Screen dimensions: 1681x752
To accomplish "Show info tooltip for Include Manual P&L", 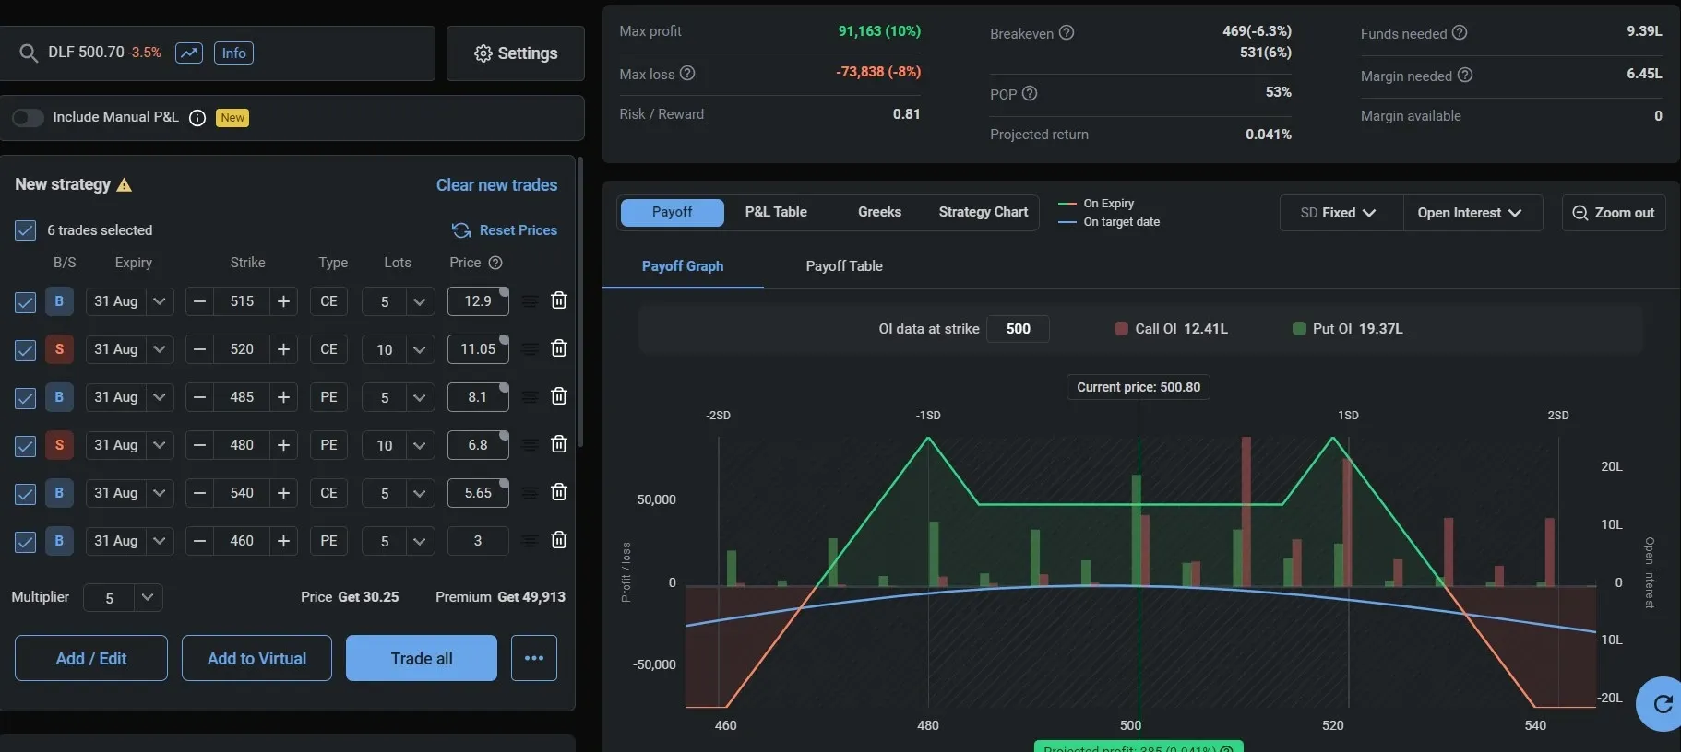I will click(197, 118).
